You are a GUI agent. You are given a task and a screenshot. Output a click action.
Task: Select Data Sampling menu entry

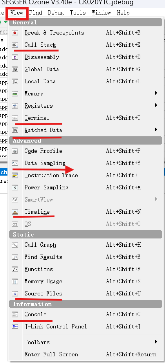(85, 163)
